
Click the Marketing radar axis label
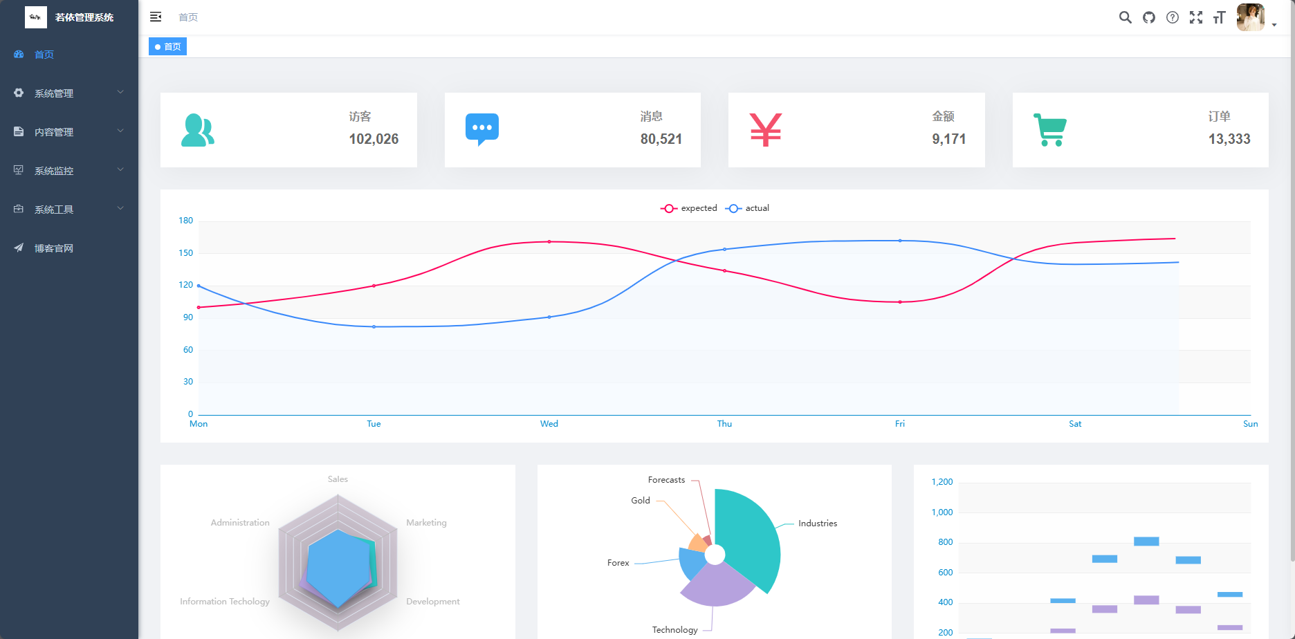coord(426,523)
